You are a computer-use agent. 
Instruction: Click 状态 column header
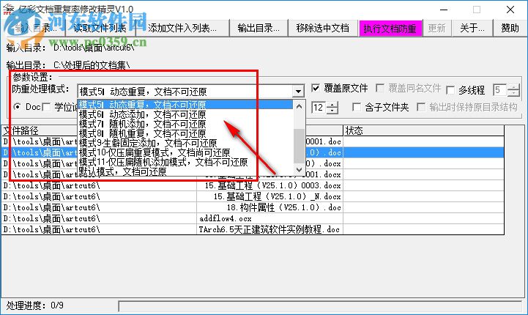click(x=423, y=130)
